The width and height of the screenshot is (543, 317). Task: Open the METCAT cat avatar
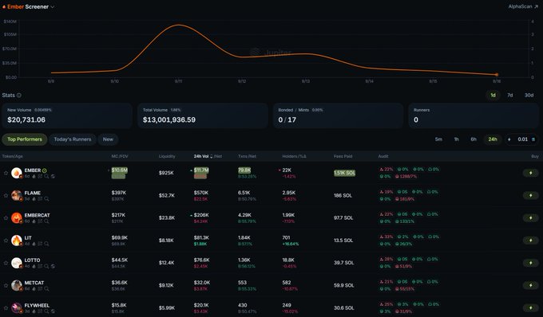(16, 286)
